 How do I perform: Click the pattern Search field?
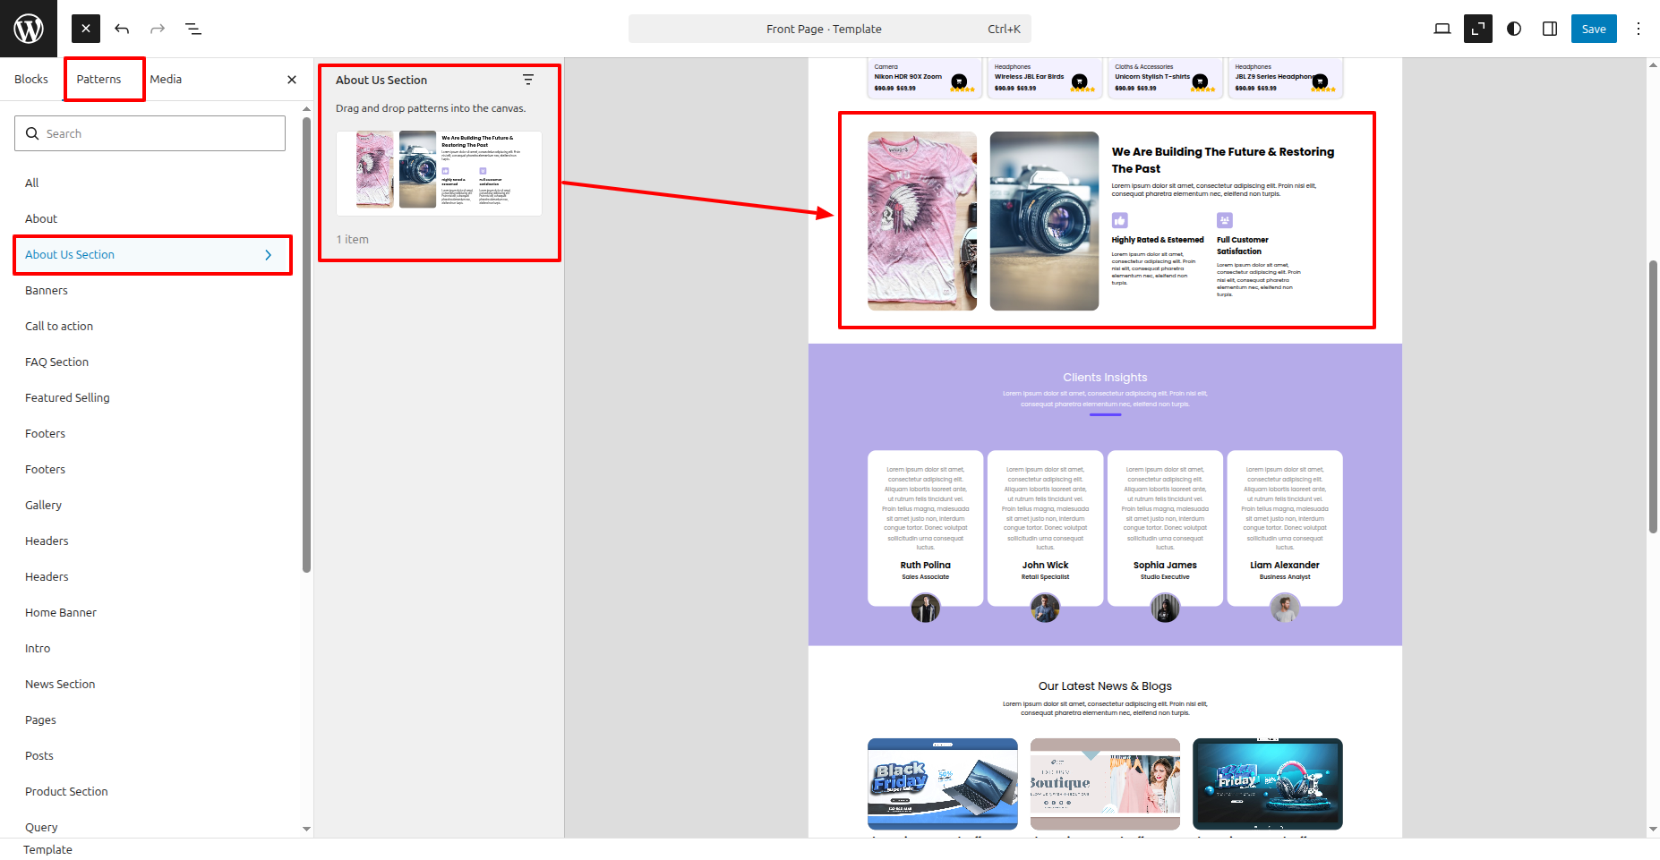150,133
